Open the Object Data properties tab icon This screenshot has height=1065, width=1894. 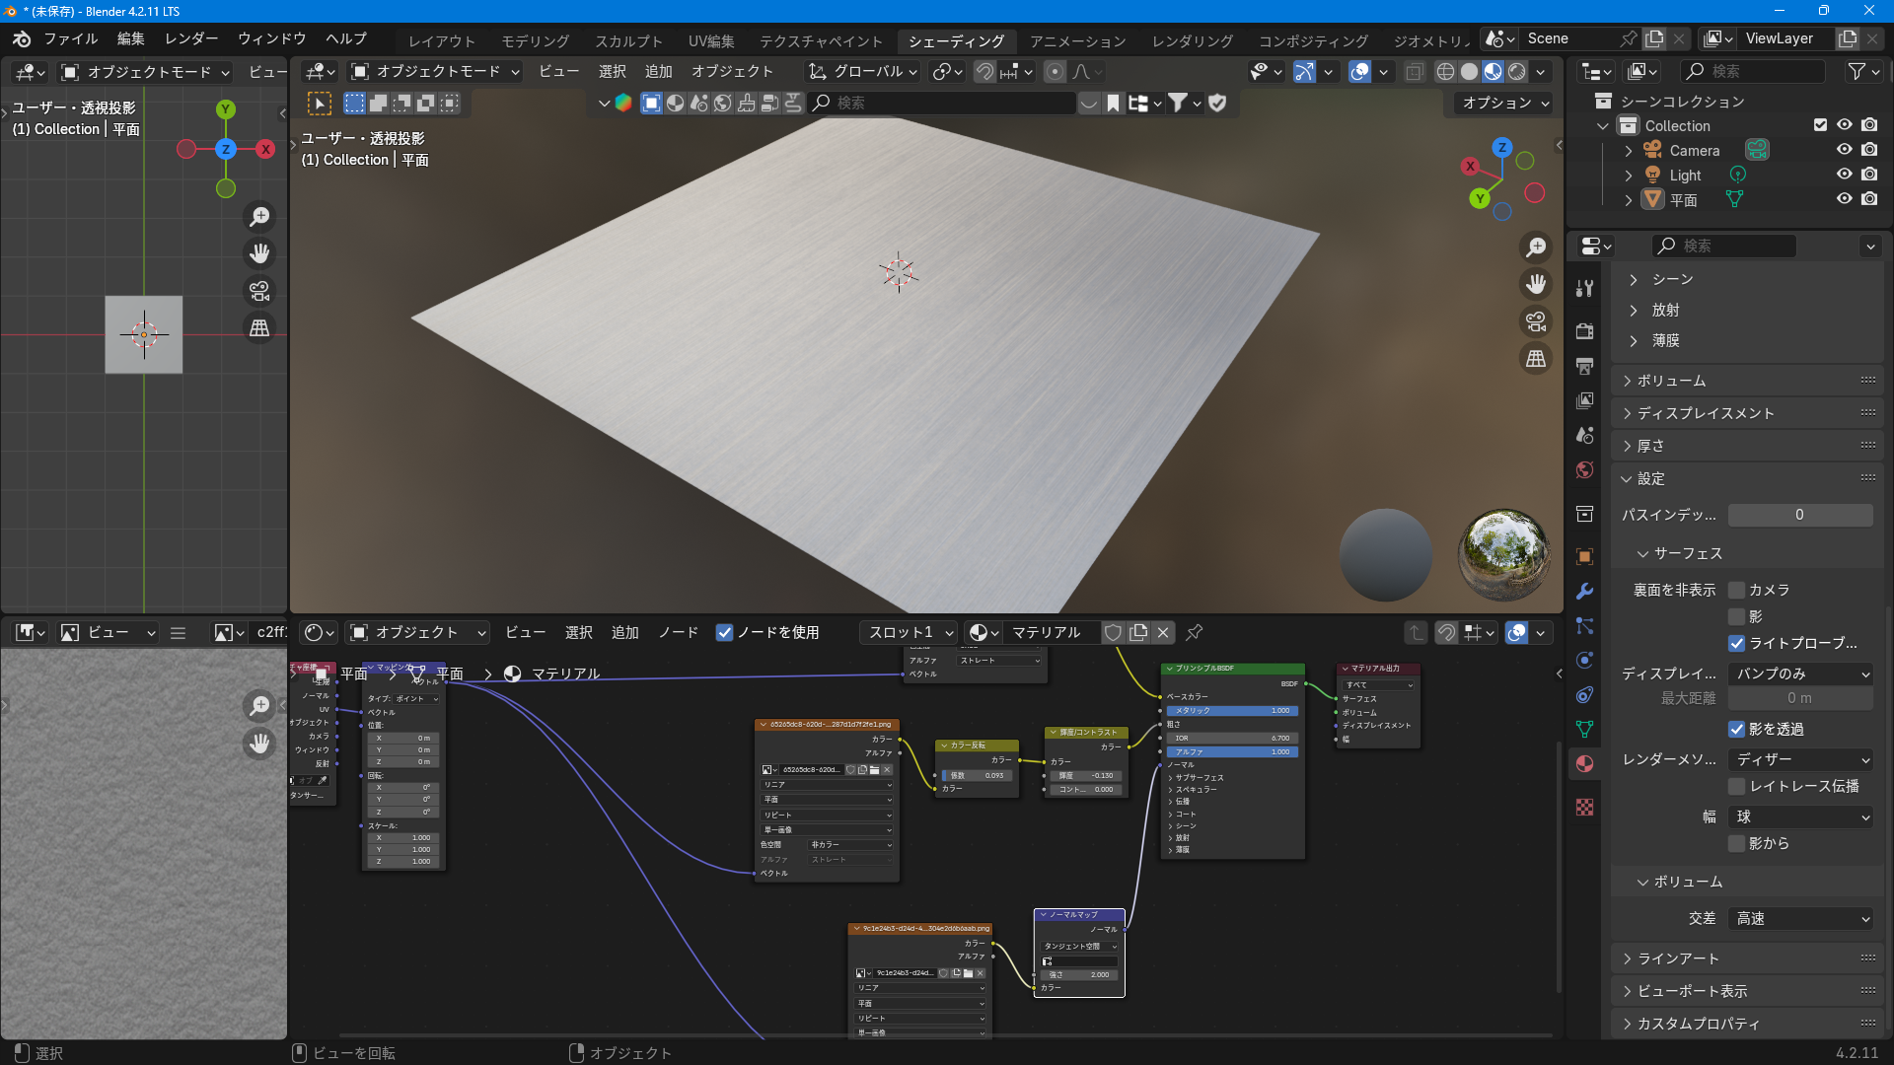tap(1584, 729)
